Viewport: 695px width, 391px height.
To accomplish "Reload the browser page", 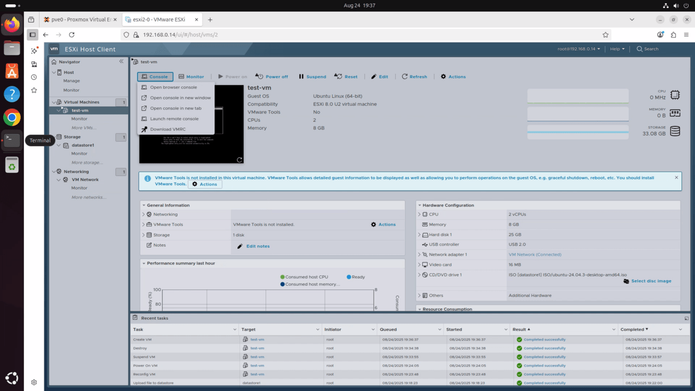I will [x=72, y=35].
